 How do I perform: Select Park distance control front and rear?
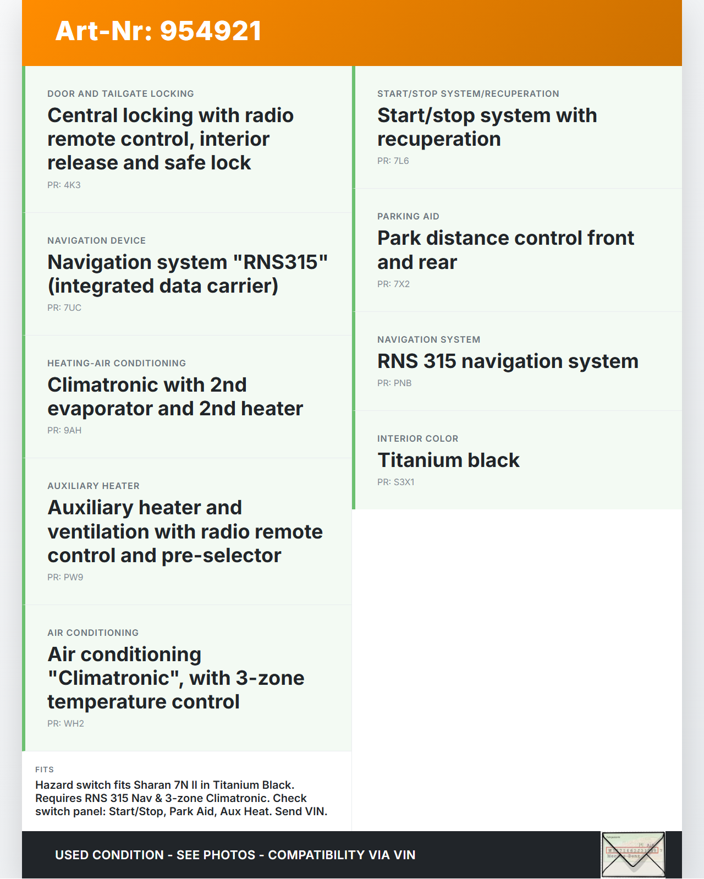505,250
